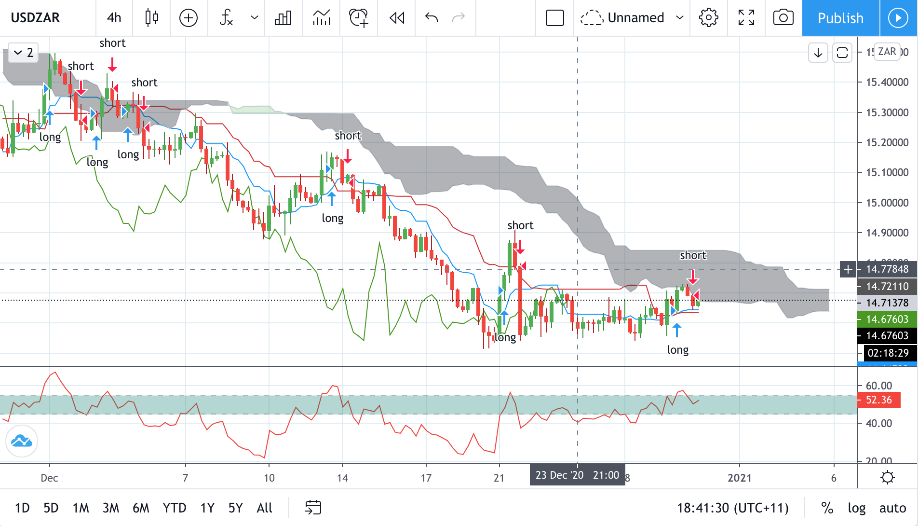Toggle auto scale mode
The image size is (918, 526).
click(x=892, y=508)
